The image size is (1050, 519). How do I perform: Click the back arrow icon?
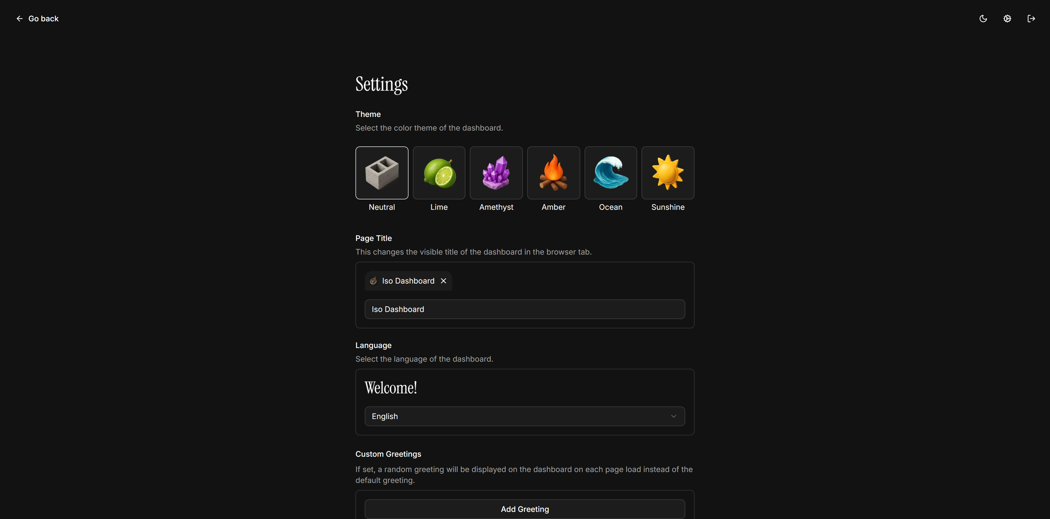(19, 19)
